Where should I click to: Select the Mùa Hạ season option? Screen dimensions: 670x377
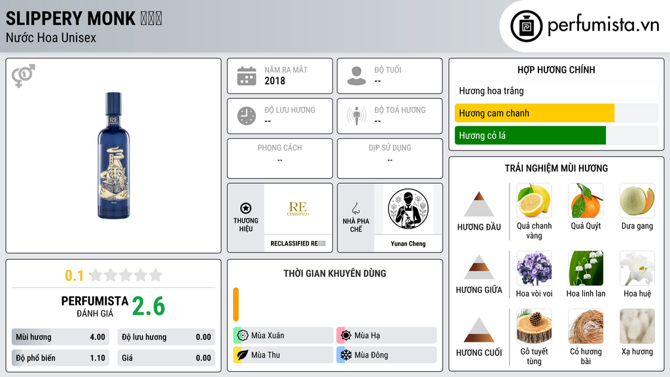pyautogui.click(x=387, y=336)
